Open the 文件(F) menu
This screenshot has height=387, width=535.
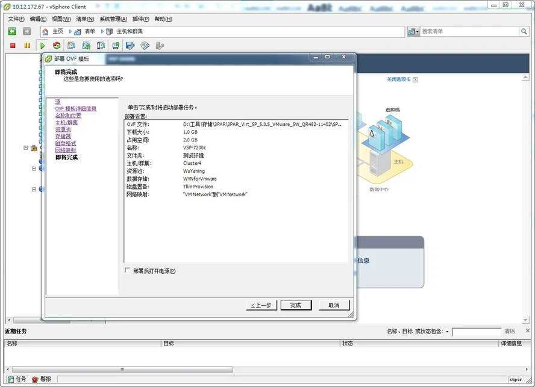(16, 19)
